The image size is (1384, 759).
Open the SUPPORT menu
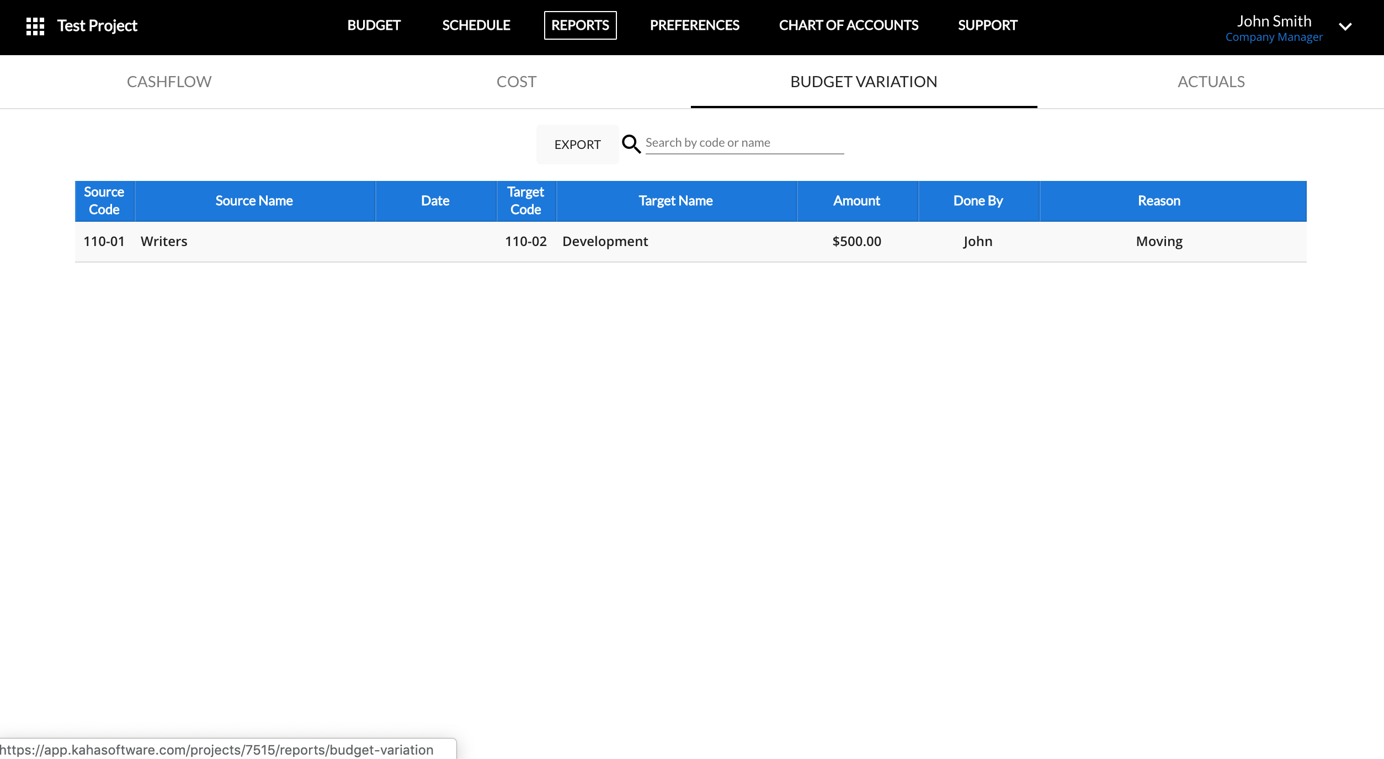coord(987,25)
